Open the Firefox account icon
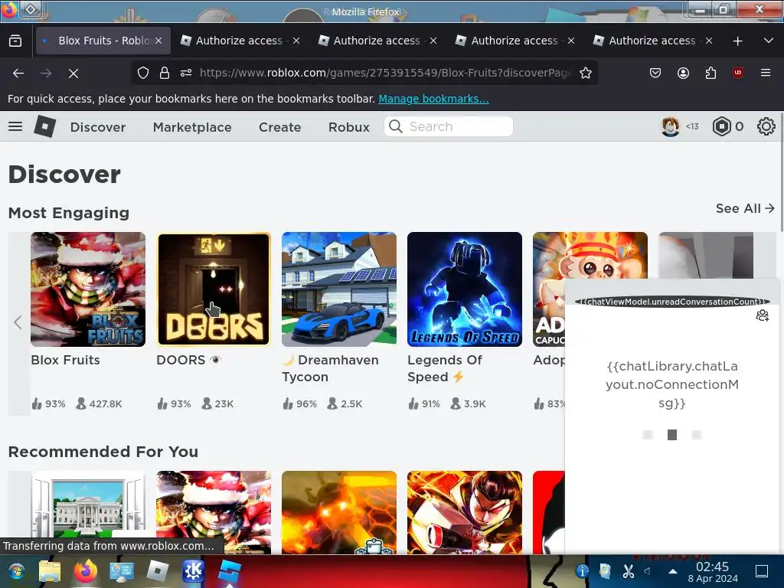The image size is (784, 588). point(683,73)
